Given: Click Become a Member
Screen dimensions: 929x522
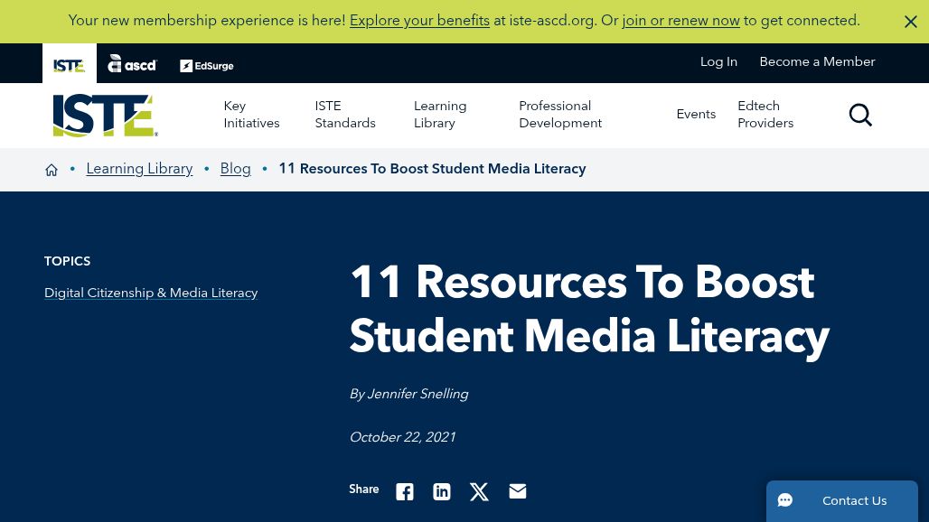Looking at the screenshot, I should [x=817, y=62].
